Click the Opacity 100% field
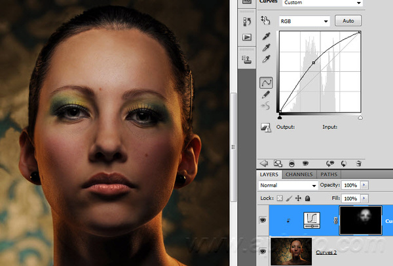This screenshot has width=393, height=266. [x=350, y=185]
